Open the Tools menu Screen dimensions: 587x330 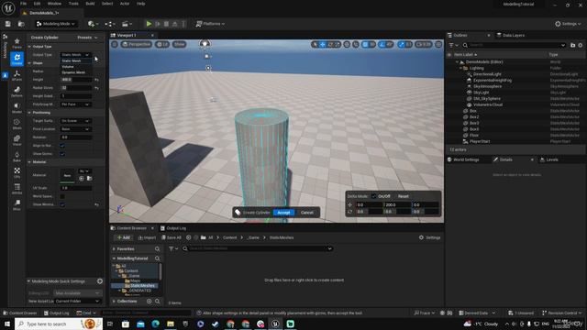(x=73, y=4)
